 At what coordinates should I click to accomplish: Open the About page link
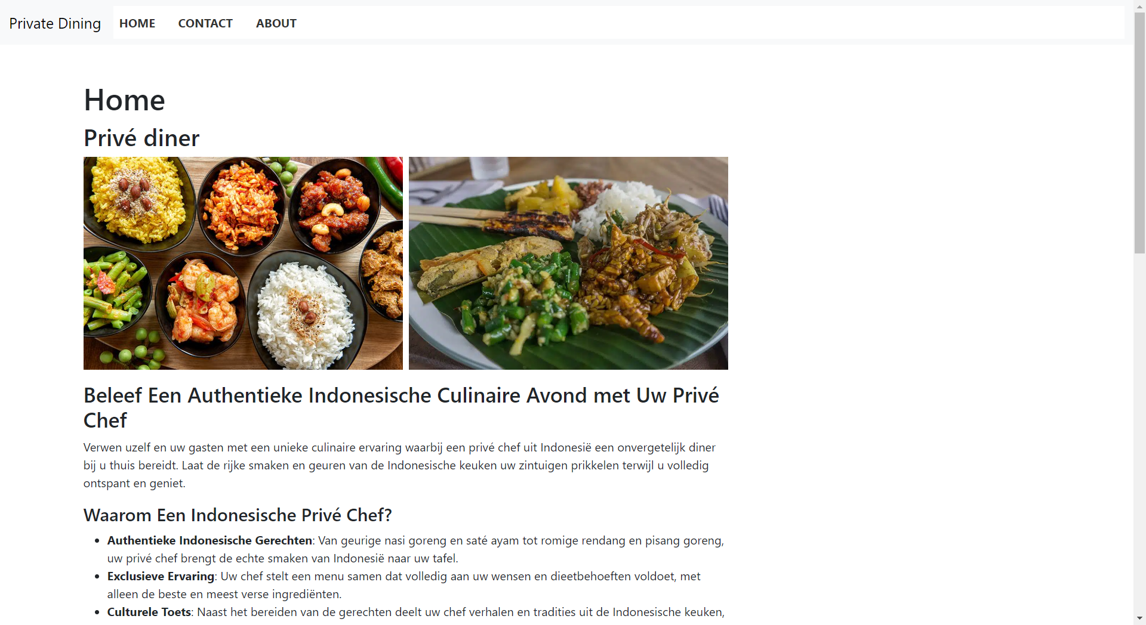coord(276,23)
